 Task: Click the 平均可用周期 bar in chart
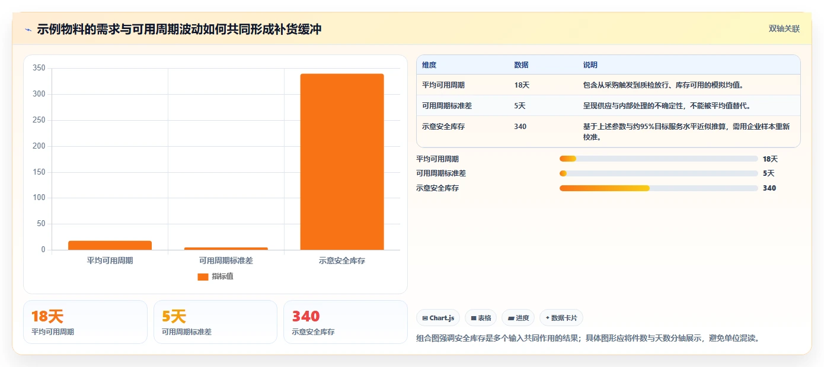tap(110, 245)
